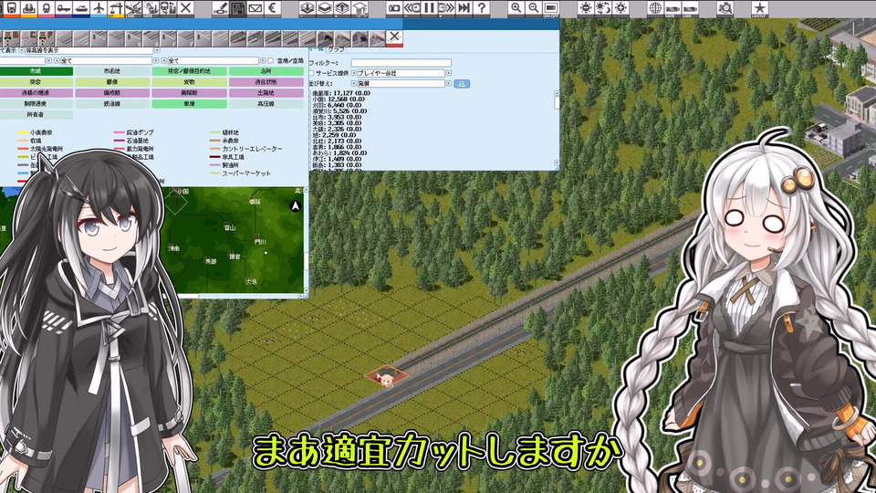This screenshot has height=493, width=876.
Task: Click next arrow of first 全て selector
Action: tap(156, 60)
